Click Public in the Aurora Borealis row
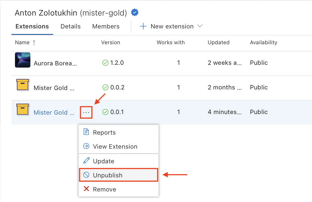 point(259,63)
